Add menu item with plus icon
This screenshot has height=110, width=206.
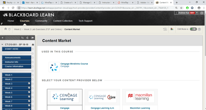tap(2, 38)
